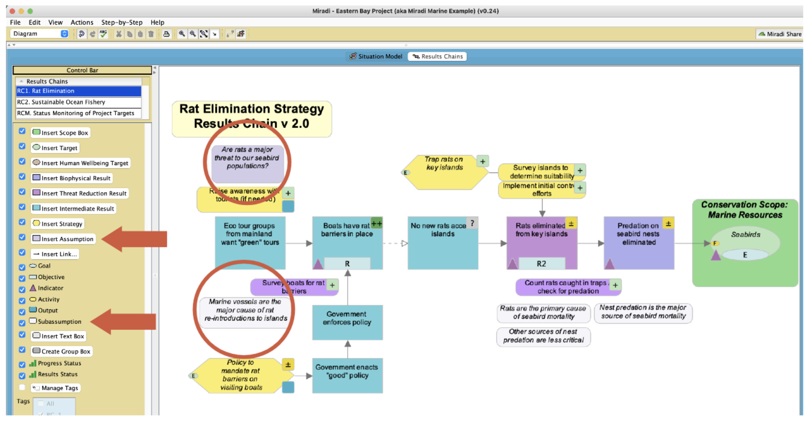Click the Insert Assumption button
The image size is (808, 428).
click(63, 239)
